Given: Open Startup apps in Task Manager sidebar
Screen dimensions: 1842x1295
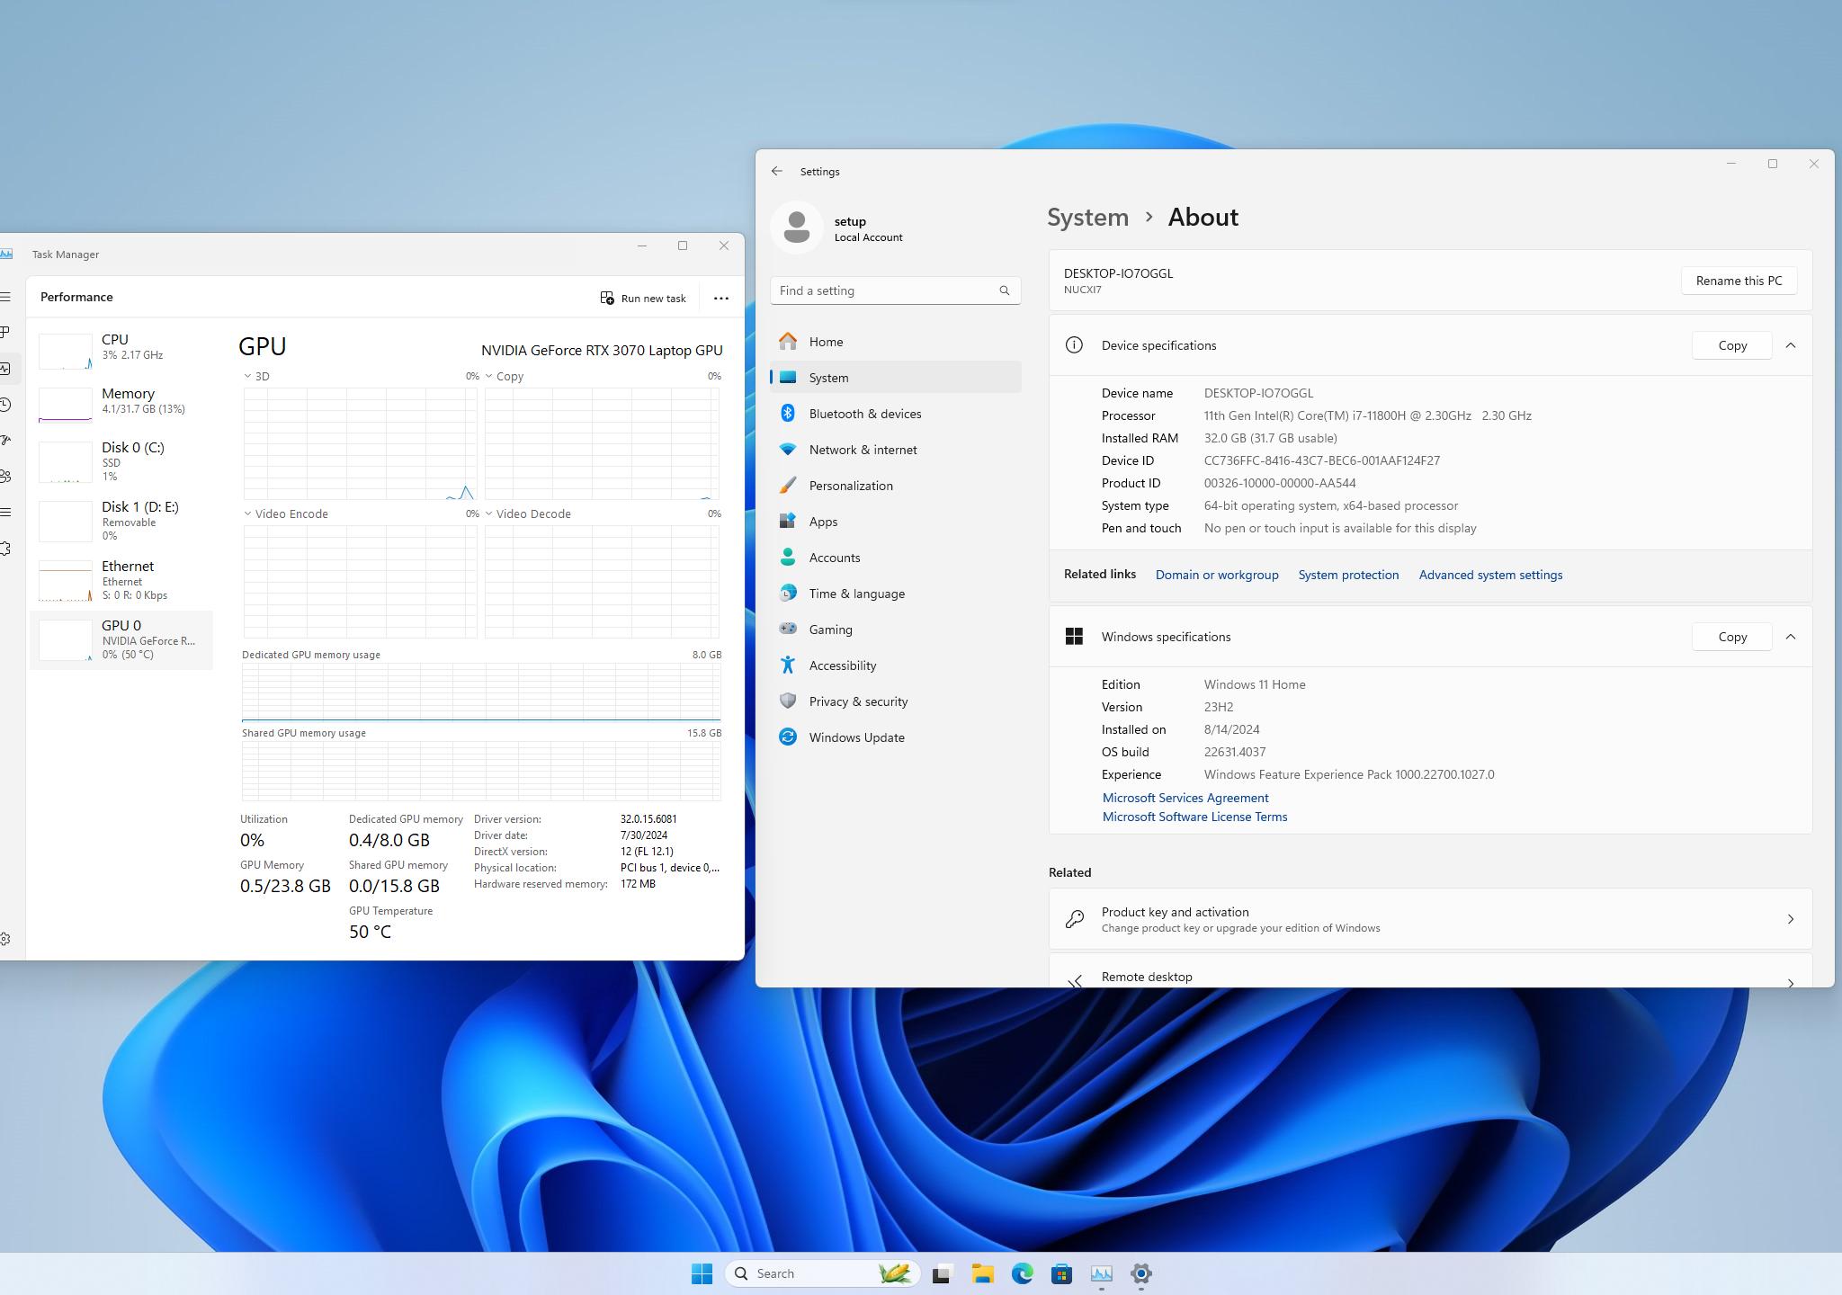Looking at the screenshot, I should coord(5,441).
